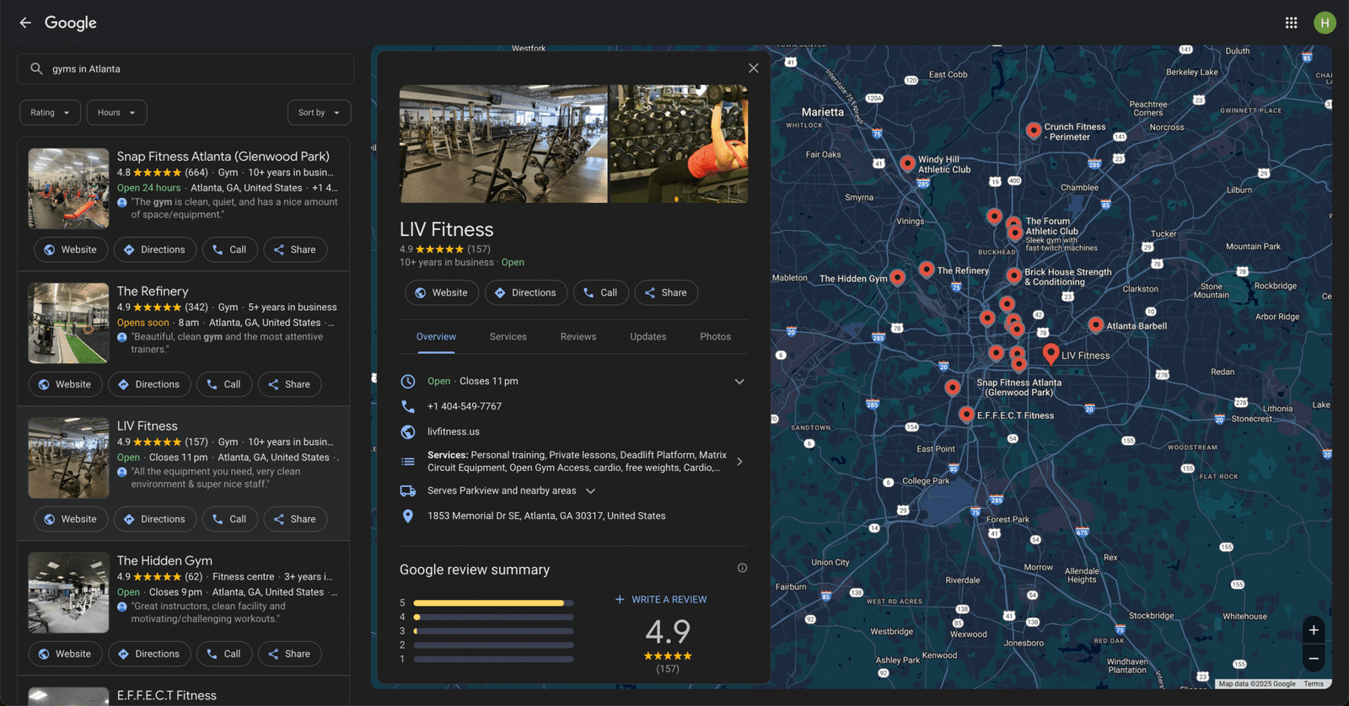The height and width of the screenshot is (706, 1349).
Task: Share the Snap Fitness Atlanta listing
Action: coord(295,249)
